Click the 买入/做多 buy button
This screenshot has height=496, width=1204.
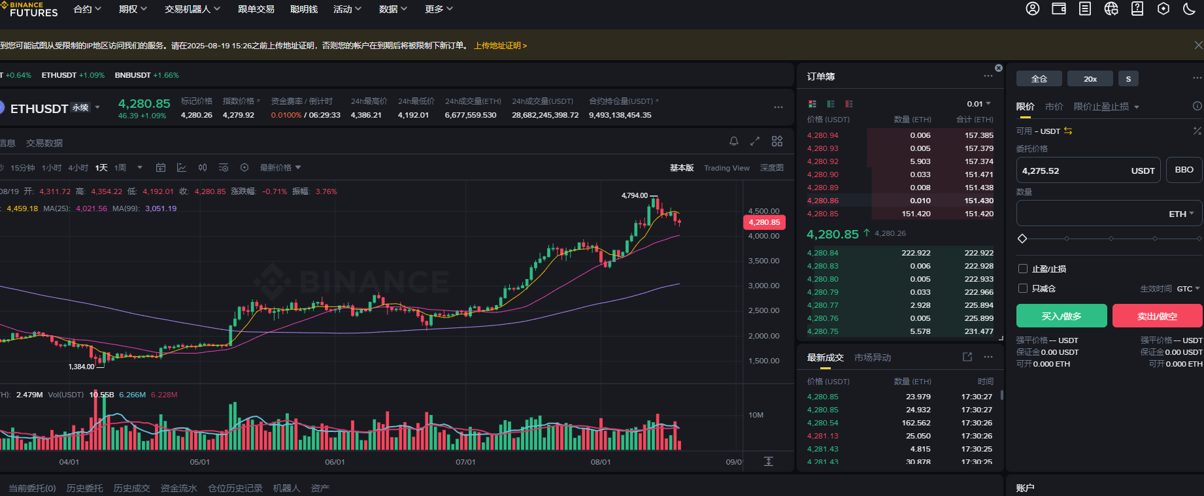[x=1062, y=316]
